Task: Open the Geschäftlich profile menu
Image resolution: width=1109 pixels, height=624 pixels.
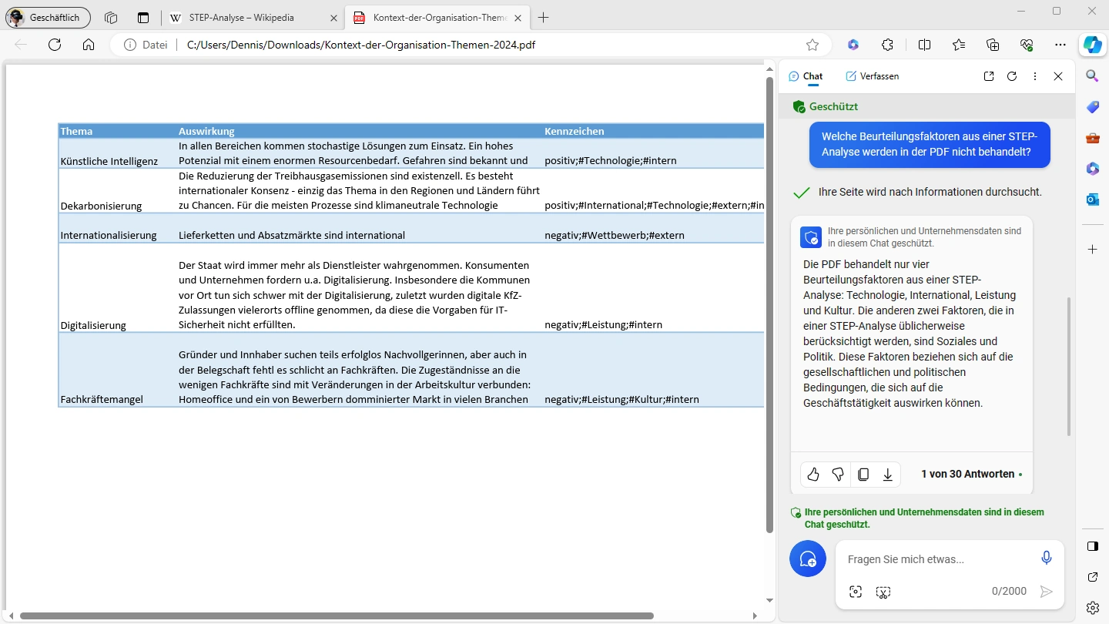Action: [48, 18]
